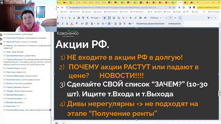The height and width of the screenshot is (124, 221).
Task: Click chat message from Ирина about криптовалюта
Action: click(27, 47)
